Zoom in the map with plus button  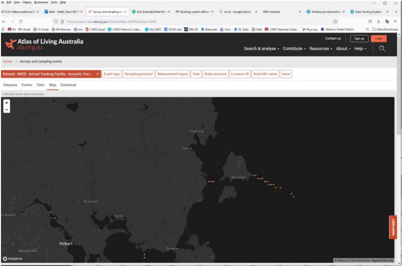coord(6,103)
